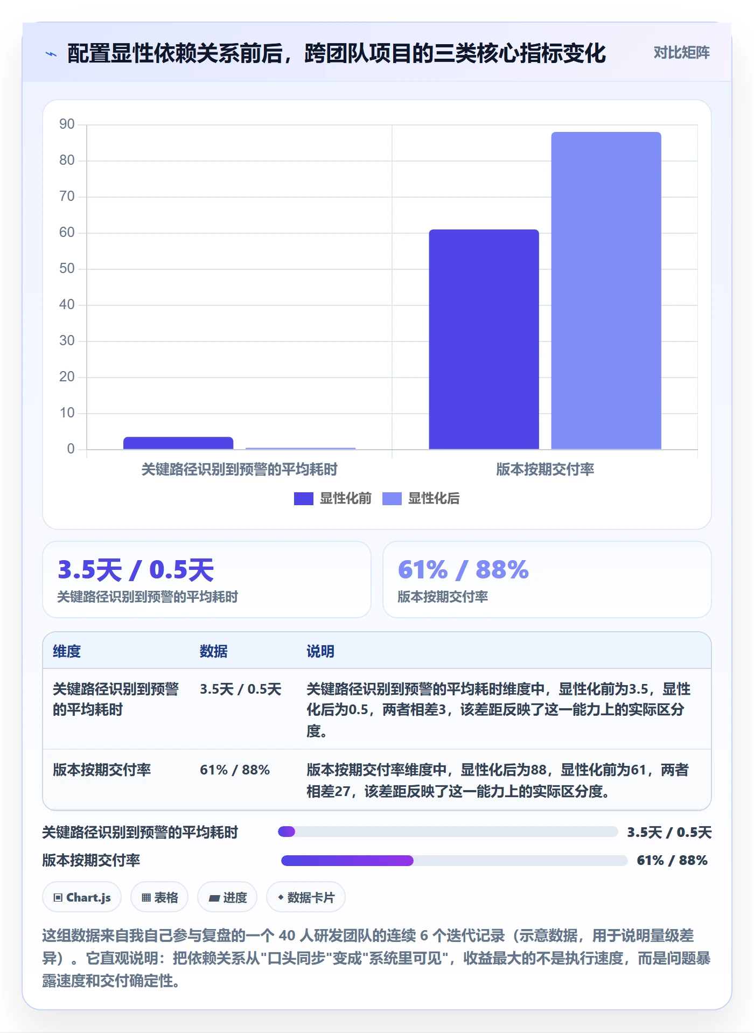Click the 61% / 88% progress value label

pos(672,860)
